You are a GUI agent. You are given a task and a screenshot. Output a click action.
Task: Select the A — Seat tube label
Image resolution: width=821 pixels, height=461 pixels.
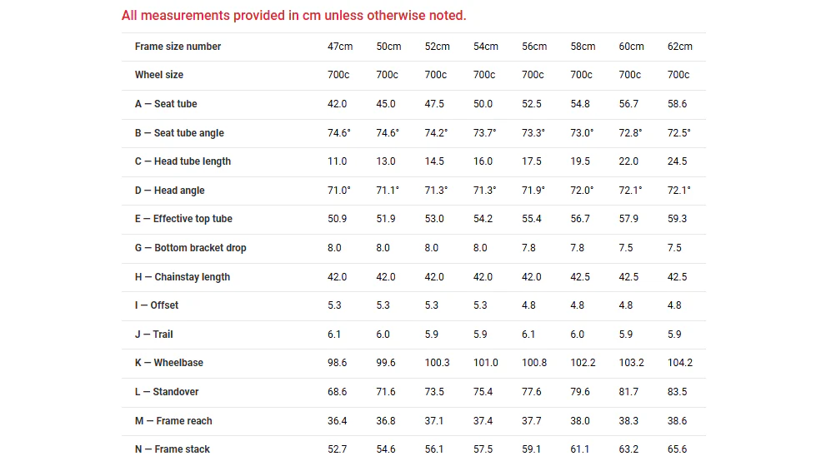166,104
